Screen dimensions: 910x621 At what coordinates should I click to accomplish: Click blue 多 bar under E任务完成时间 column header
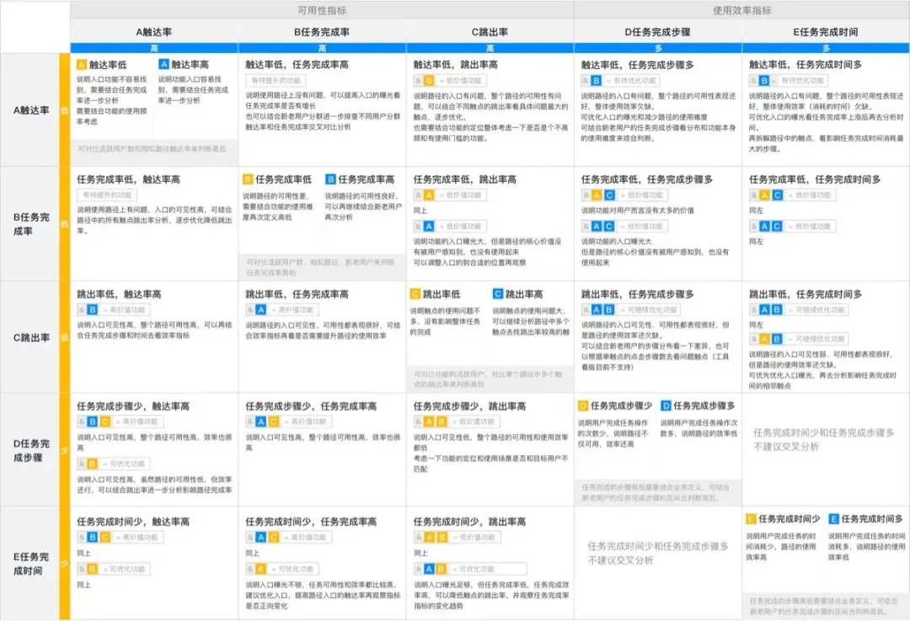[x=825, y=47]
